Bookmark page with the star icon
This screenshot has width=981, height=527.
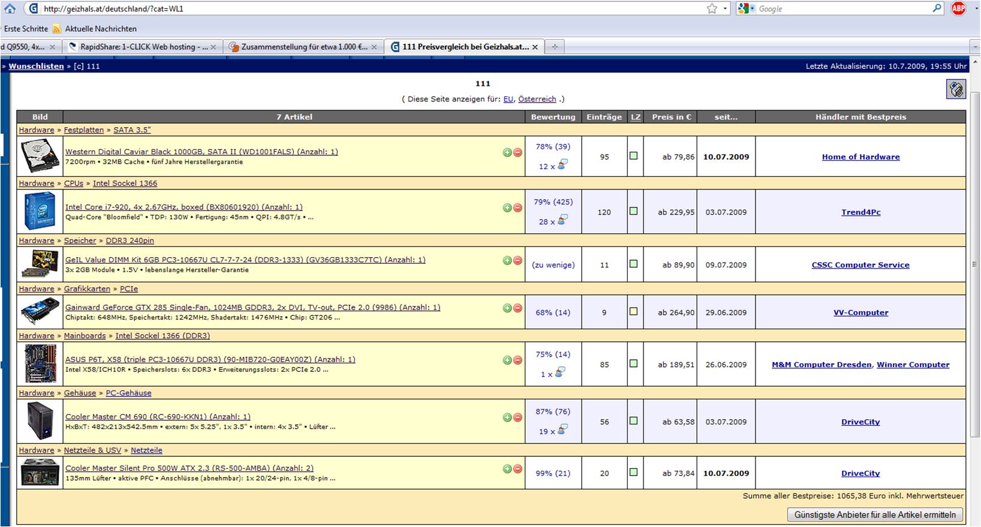712,8
